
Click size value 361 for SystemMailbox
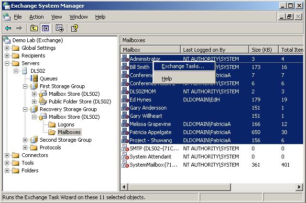(x=256, y=165)
